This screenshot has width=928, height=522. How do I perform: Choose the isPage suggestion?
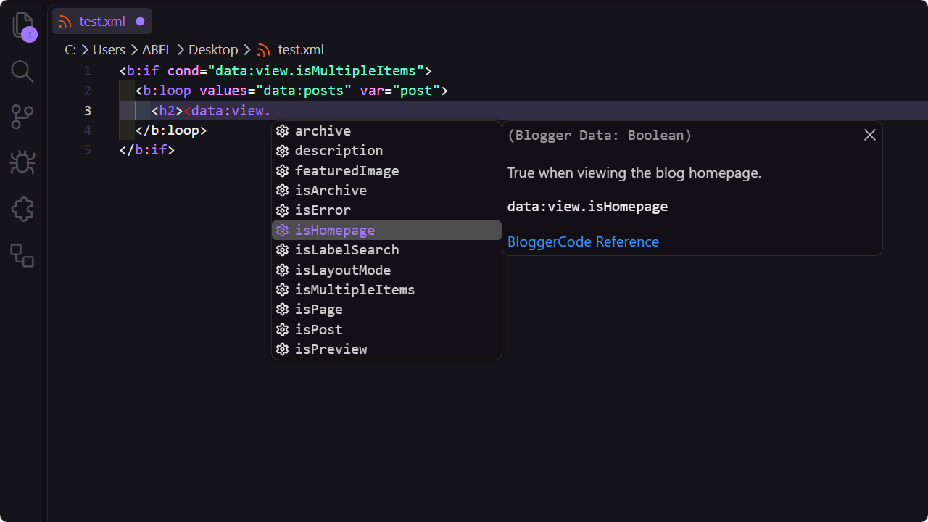[x=386, y=310]
